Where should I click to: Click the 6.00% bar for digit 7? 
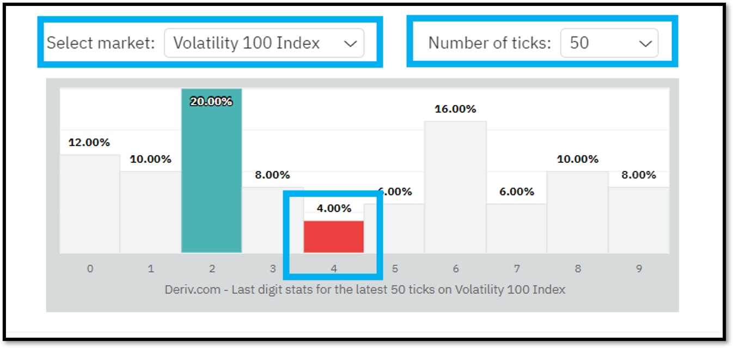click(x=516, y=229)
